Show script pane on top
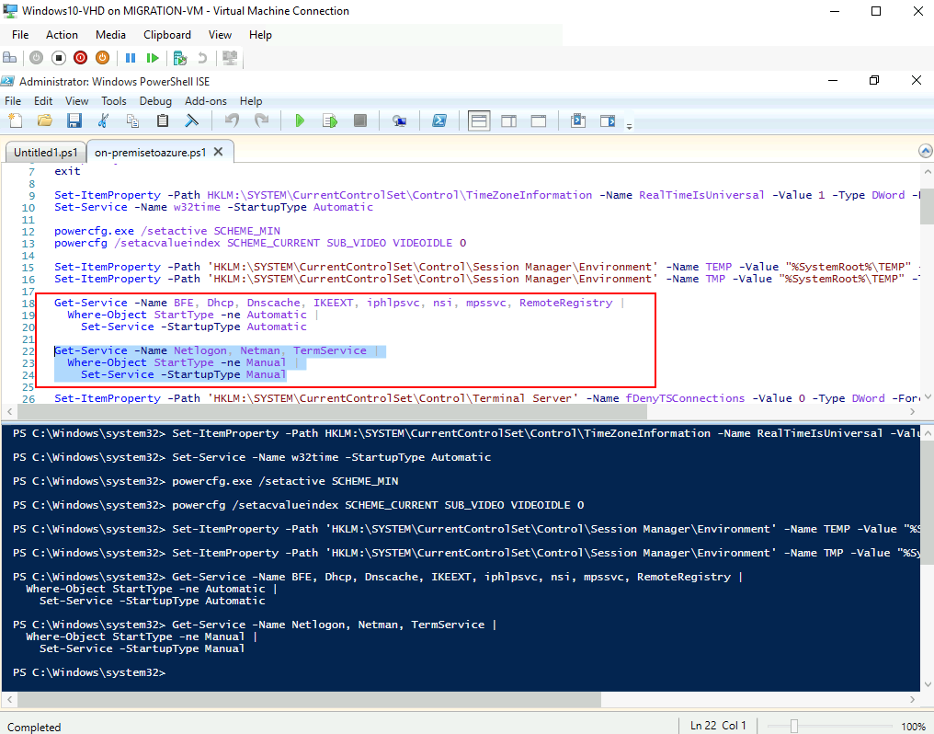This screenshot has height=734, width=934. pos(479,120)
